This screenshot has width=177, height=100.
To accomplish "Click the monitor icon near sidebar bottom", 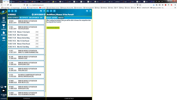I will [x=2, y=87].
